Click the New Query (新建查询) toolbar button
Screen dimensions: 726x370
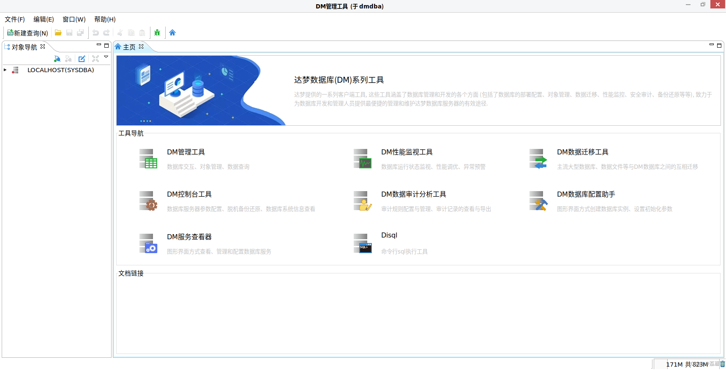coord(28,33)
